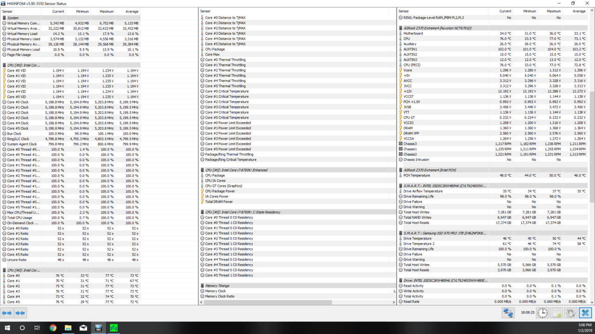Screen dimensions: 595x334
Task: Open Task View from the taskbar
Action: tap(37, 328)
